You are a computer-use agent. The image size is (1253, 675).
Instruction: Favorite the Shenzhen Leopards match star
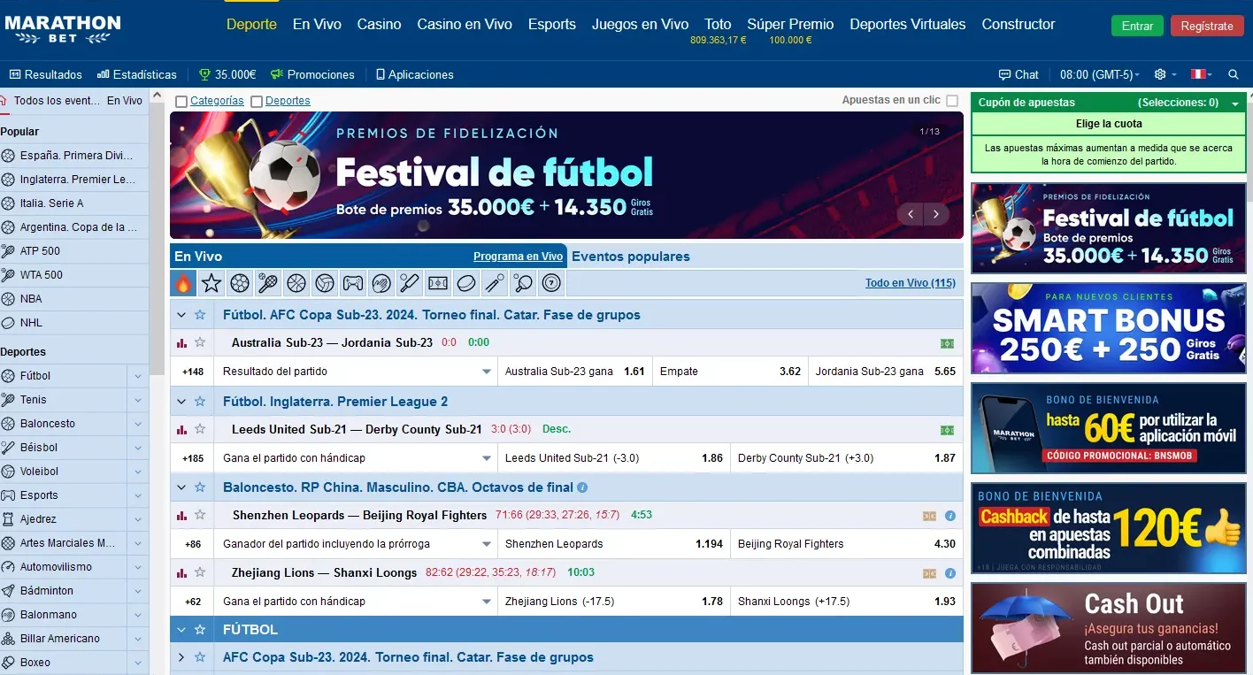point(200,515)
